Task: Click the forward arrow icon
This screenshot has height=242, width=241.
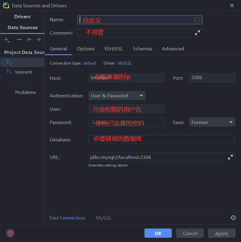Action: [39, 39]
